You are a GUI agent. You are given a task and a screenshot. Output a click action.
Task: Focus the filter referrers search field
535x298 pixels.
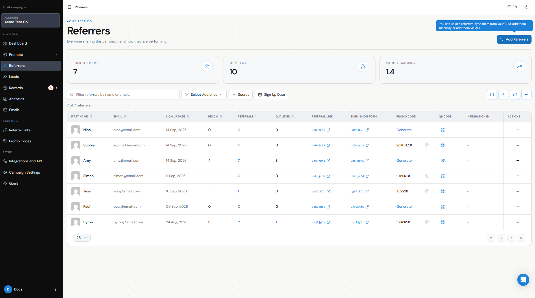click(x=123, y=95)
